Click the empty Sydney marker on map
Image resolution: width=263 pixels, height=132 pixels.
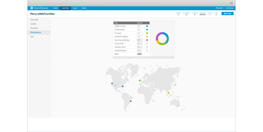click(179, 106)
